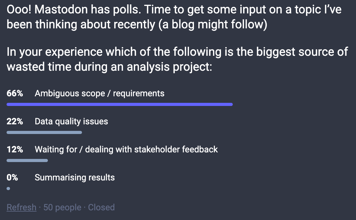The image size is (356, 220).
Task: Select the Ambiguous scope / requirements option
Action: pyautogui.click(x=99, y=93)
